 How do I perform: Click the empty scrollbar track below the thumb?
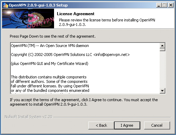point(162,69)
